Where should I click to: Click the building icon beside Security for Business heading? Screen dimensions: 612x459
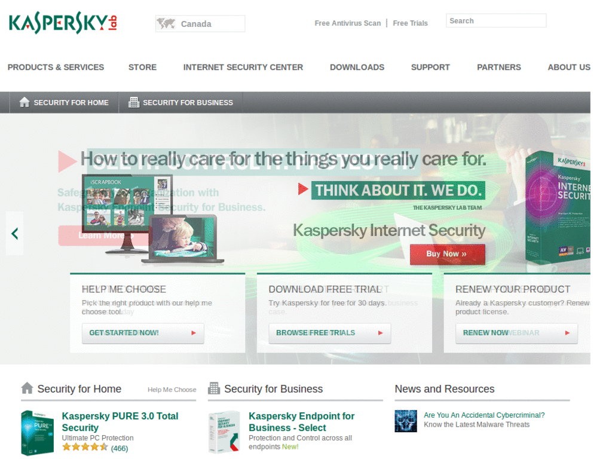tap(213, 388)
